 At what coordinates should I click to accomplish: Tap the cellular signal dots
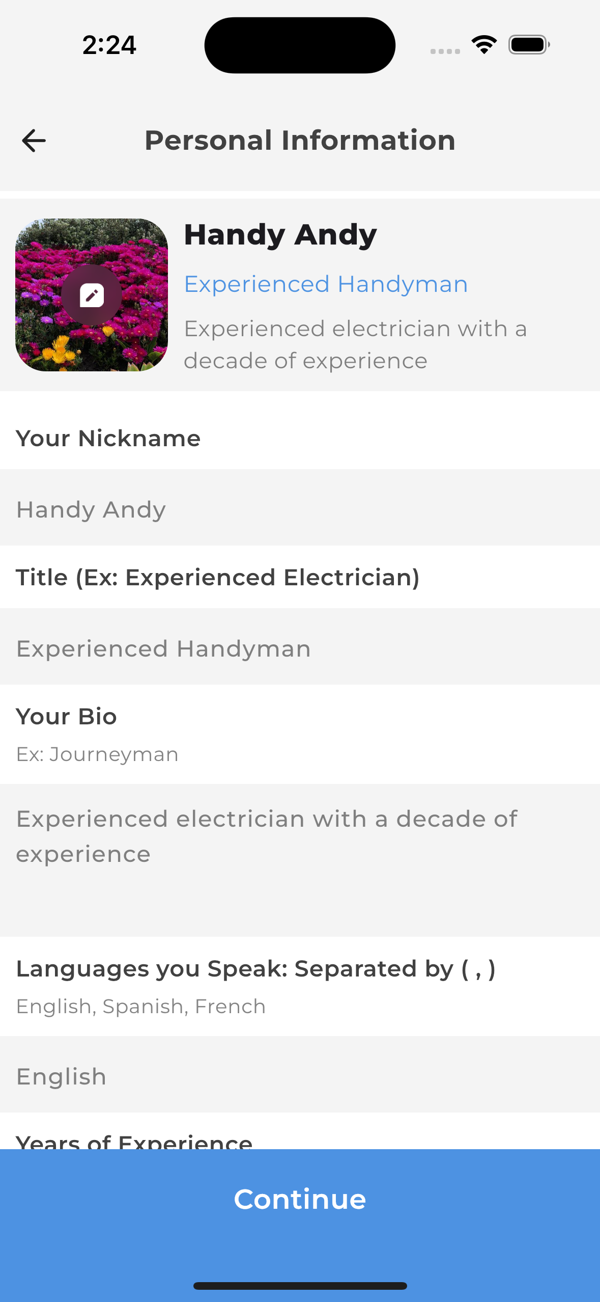(445, 51)
